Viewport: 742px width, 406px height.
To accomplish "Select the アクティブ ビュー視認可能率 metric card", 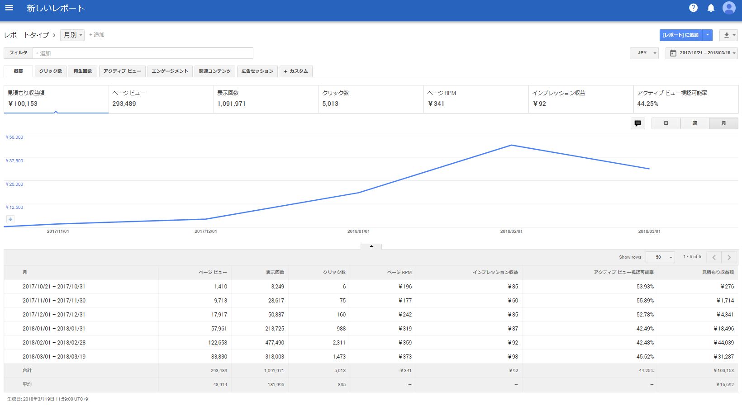I will point(686,99).
